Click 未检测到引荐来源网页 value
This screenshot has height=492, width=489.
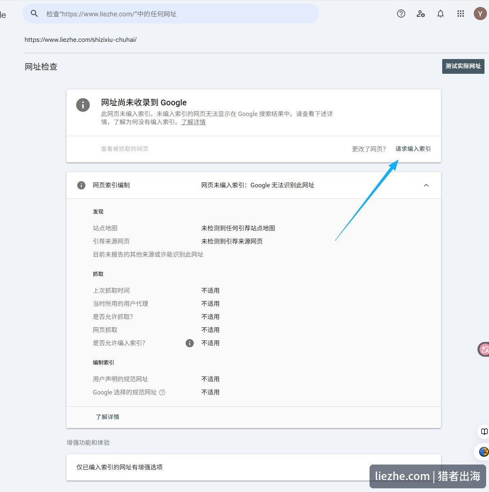click(232, 241)
